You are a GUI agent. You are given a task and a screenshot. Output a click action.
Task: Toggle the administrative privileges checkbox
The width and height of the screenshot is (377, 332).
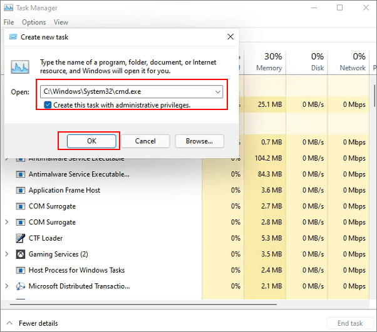48,105
